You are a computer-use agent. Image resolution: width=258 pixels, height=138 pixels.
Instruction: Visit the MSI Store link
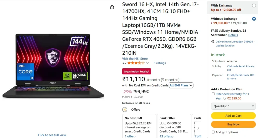pyautogui.click(x=135, y=59)
